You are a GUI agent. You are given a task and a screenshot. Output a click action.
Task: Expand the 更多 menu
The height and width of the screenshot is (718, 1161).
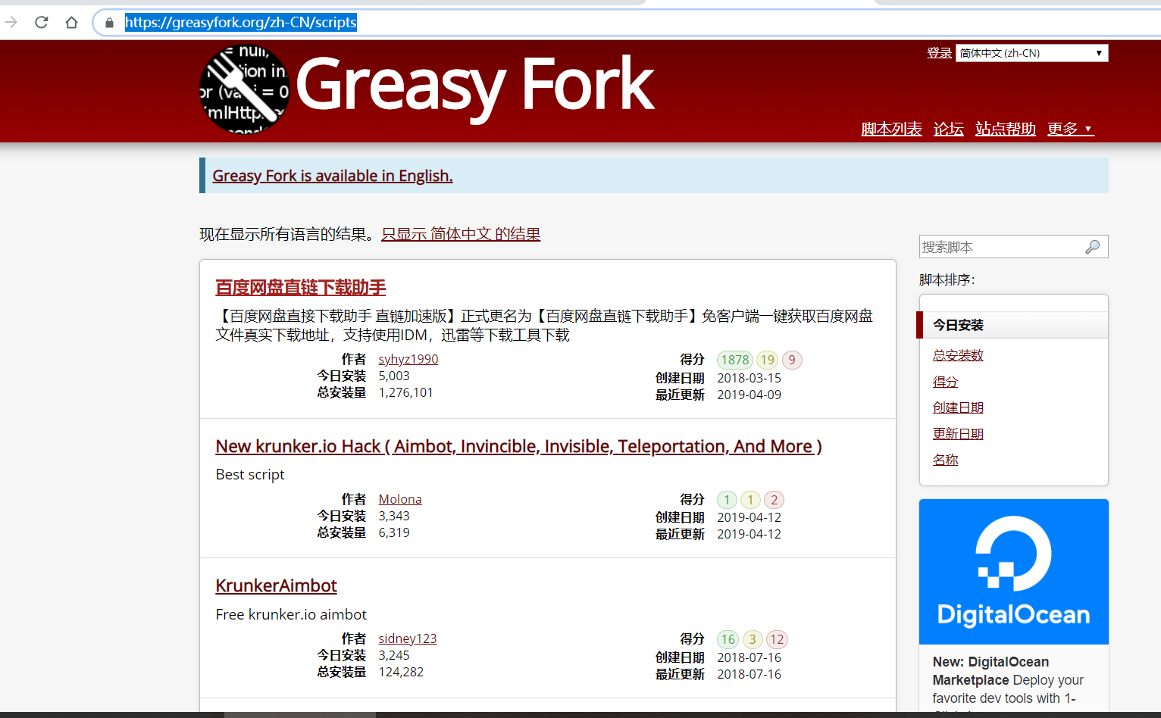click(x=1069, y=129)
